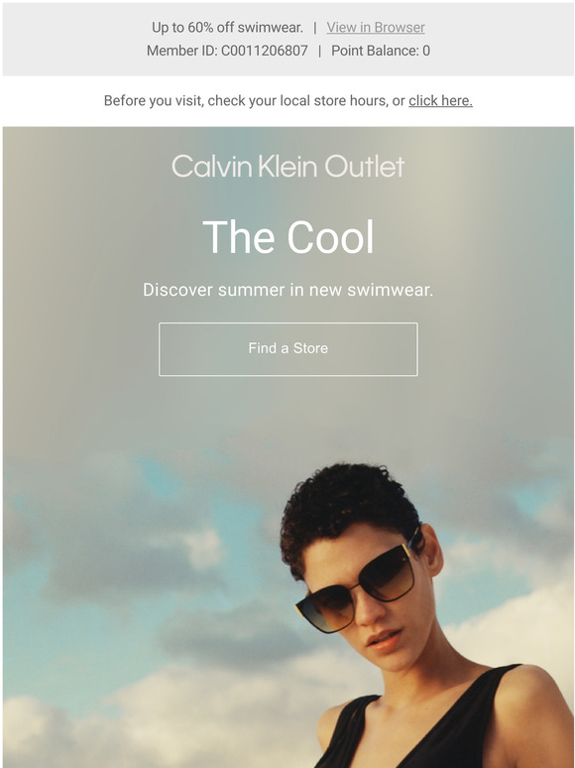Click the word 'Outlet' in the logo

tap(365, 166)
